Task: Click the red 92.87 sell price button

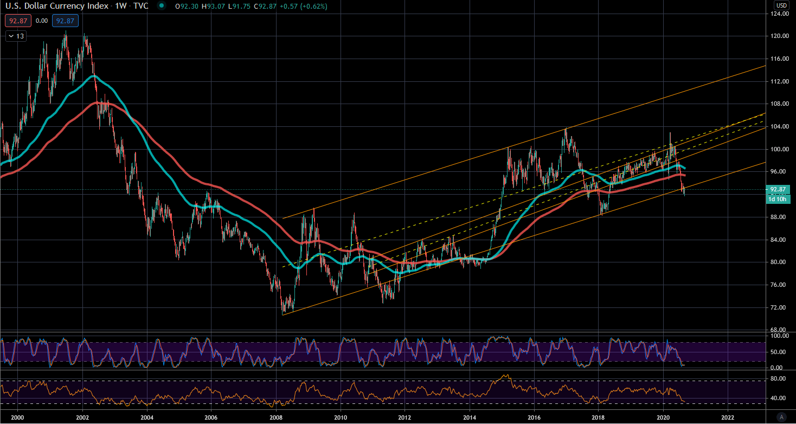Action: click(14, 22)
